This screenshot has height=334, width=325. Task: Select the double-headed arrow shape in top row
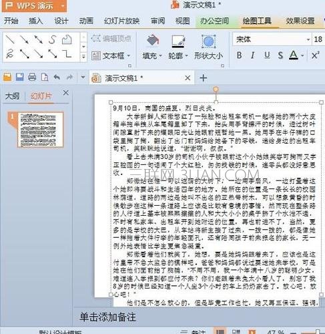pos(38,39)
